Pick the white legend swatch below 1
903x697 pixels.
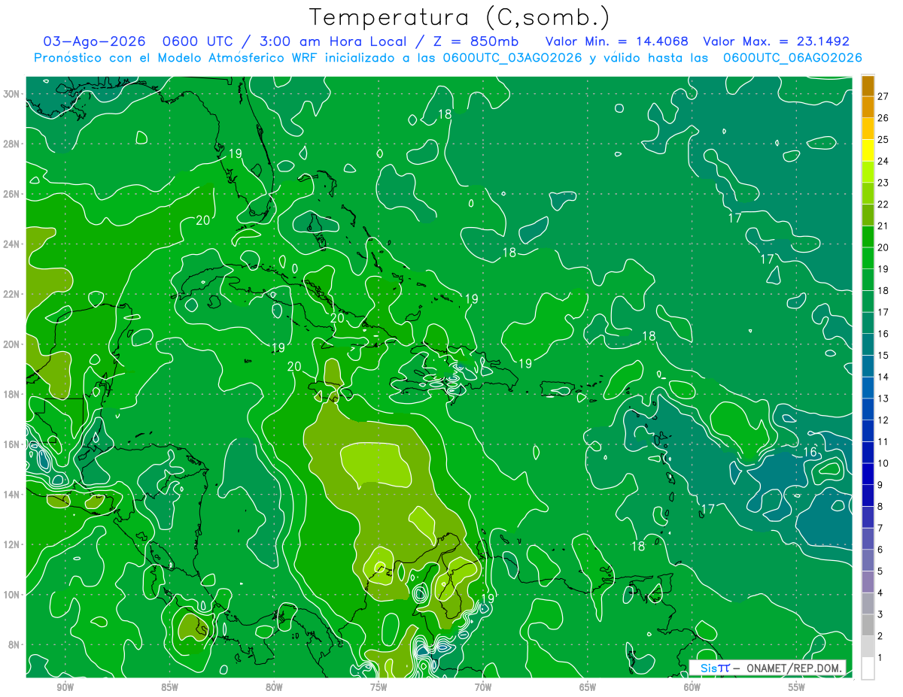click(868, 668)
